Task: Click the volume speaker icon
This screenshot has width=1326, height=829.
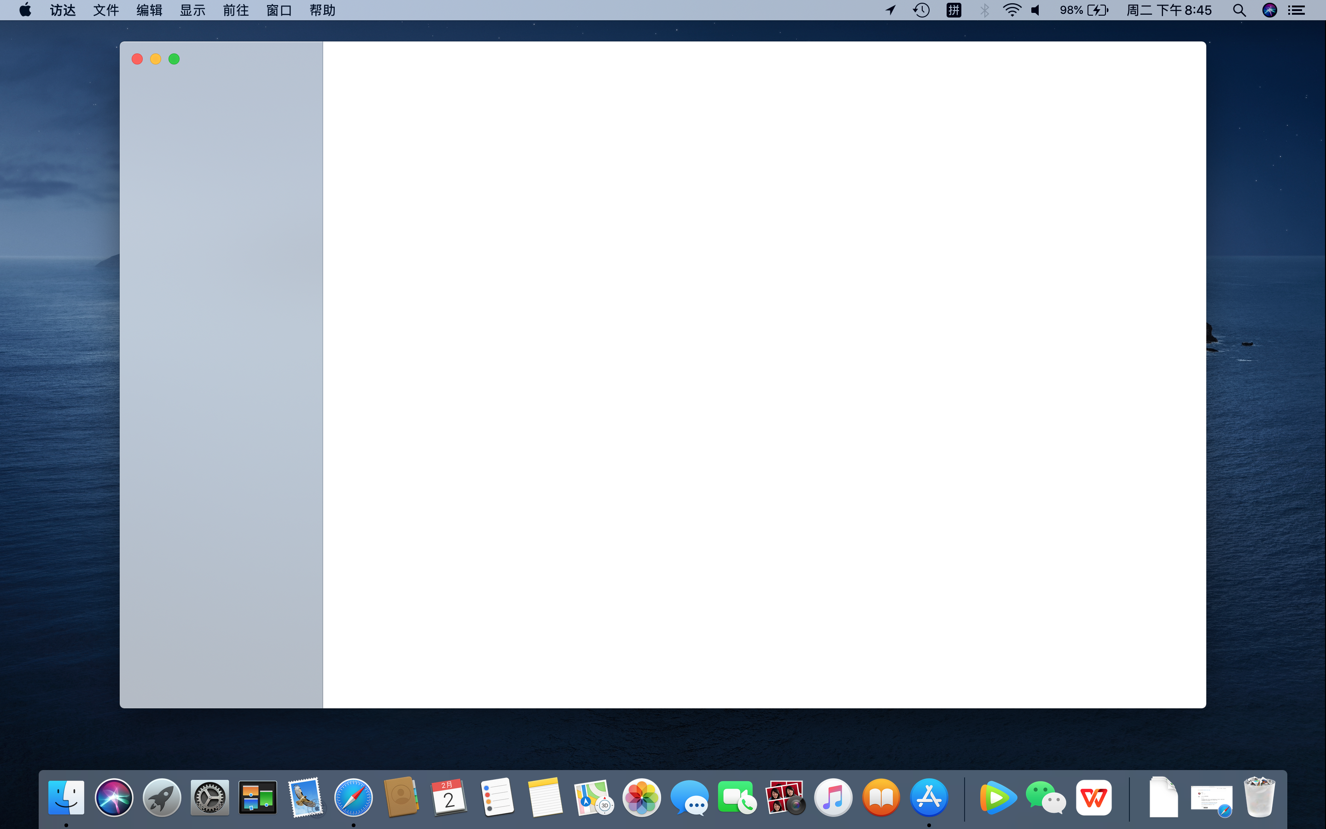Action: (x=1035, y=10)
